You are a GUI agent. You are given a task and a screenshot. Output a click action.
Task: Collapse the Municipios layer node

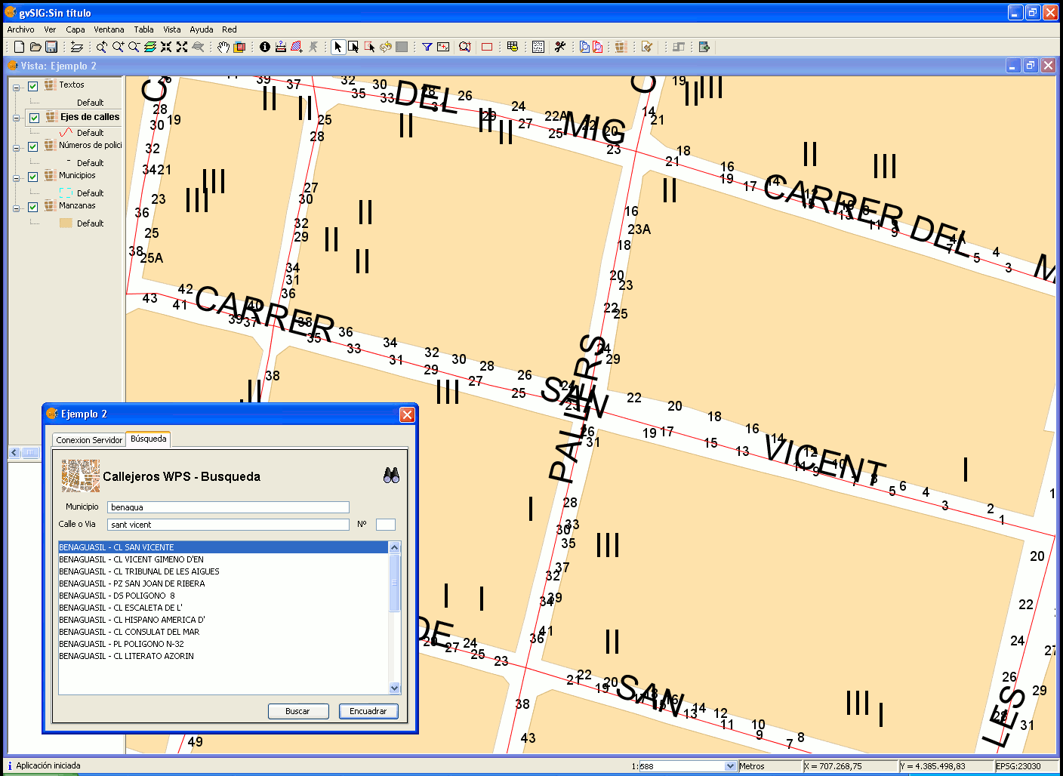17,178
